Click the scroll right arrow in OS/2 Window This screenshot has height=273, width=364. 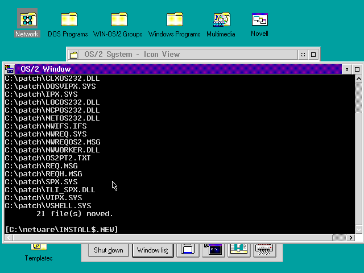(x=350, y=238)
